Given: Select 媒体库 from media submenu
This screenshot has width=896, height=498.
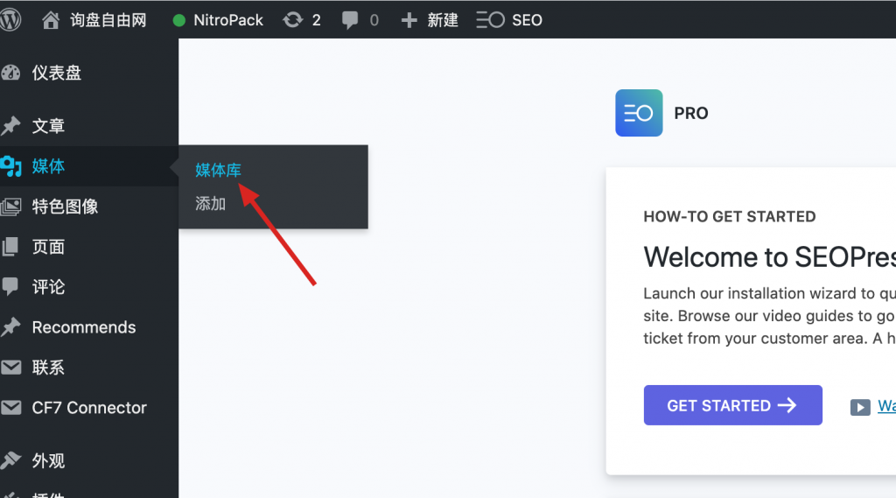Looking at the screenshot, I should click(218, 170).
